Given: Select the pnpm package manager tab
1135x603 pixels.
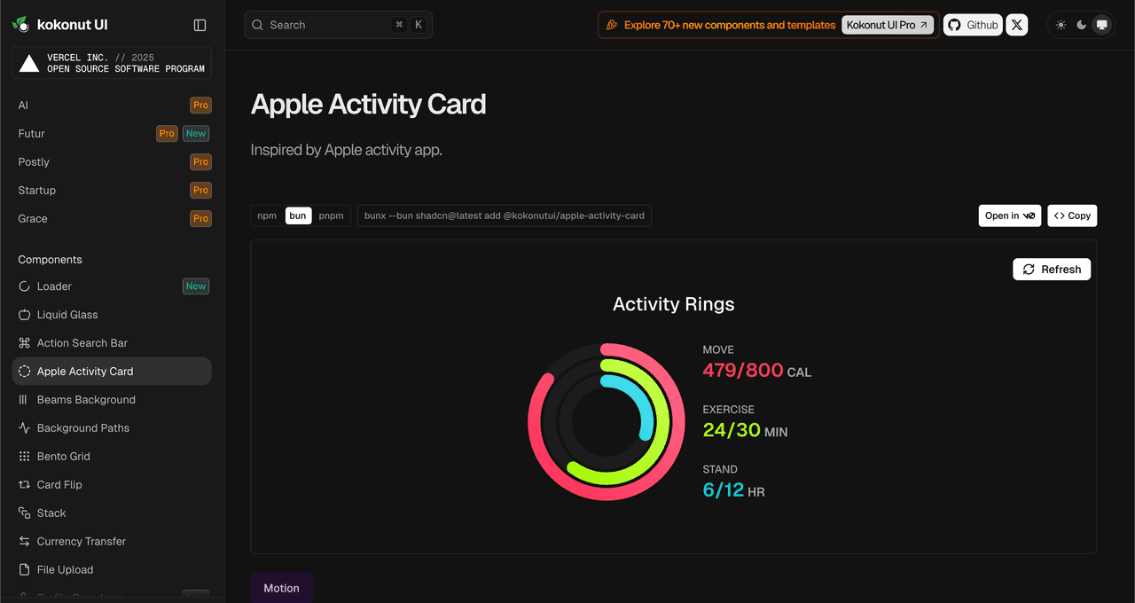Looking at the screenshot, I should click(x=331, y=215).
